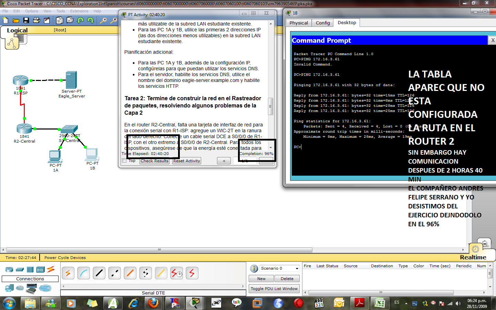
Task: Close the Command Prompt with X
Action: [493, 40]
